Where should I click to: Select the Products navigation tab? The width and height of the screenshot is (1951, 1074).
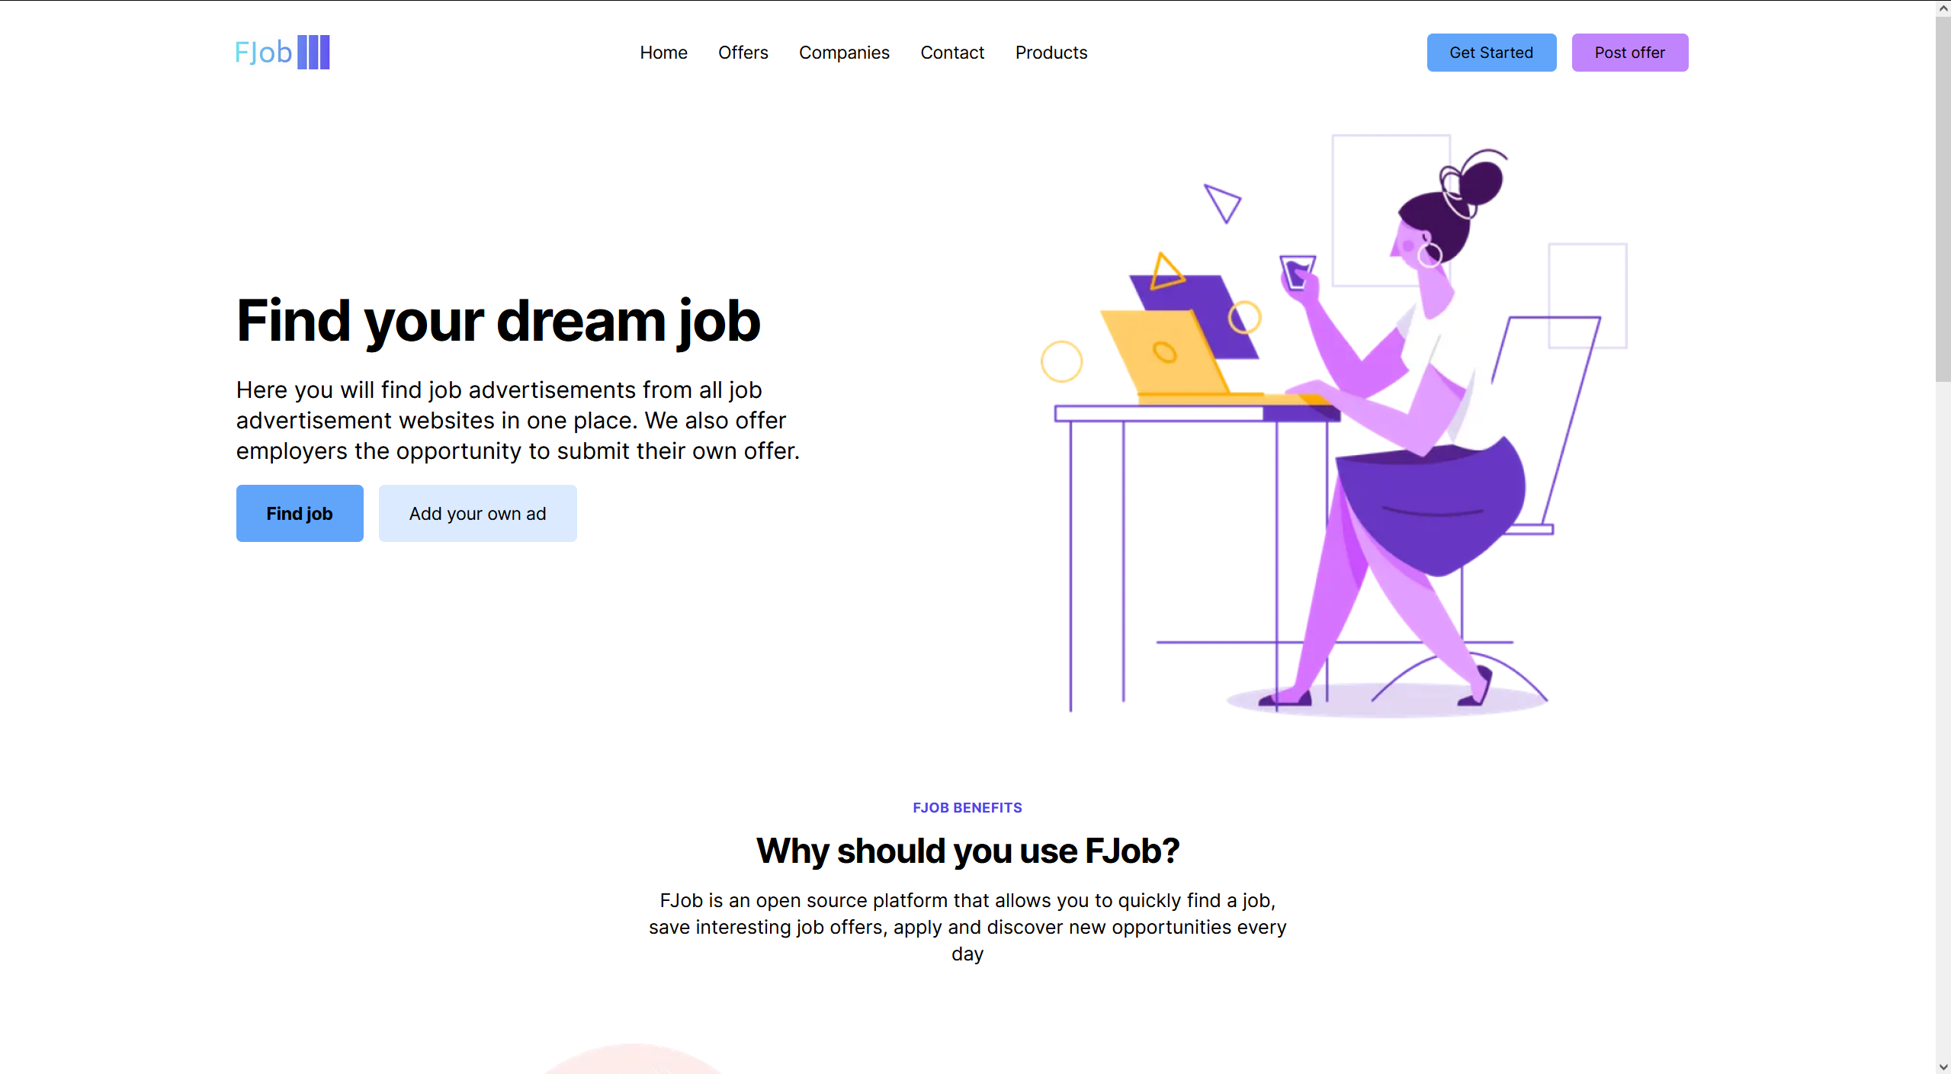pyautogui.click(x=1051, y=53)
